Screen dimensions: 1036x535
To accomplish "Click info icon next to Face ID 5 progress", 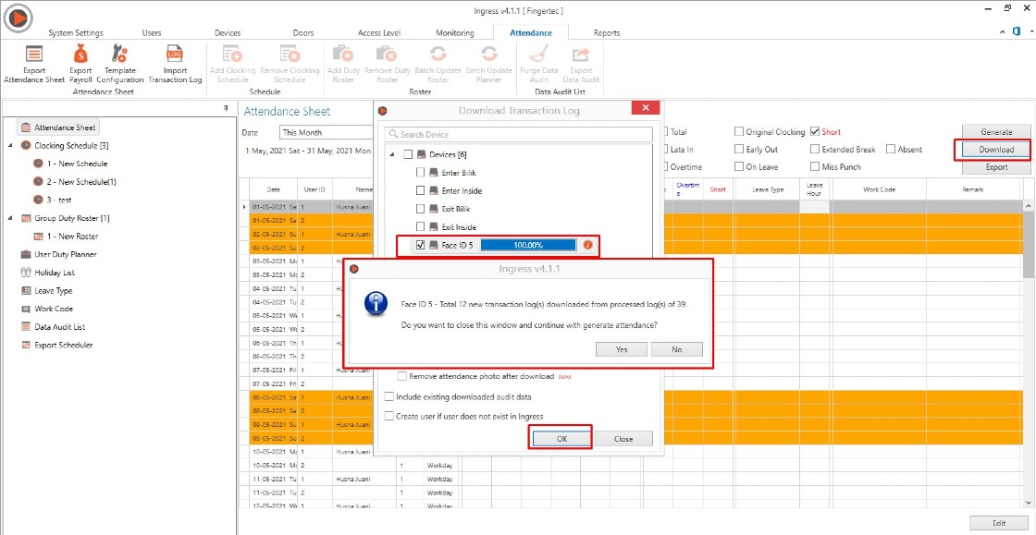I will click(588, 246).
